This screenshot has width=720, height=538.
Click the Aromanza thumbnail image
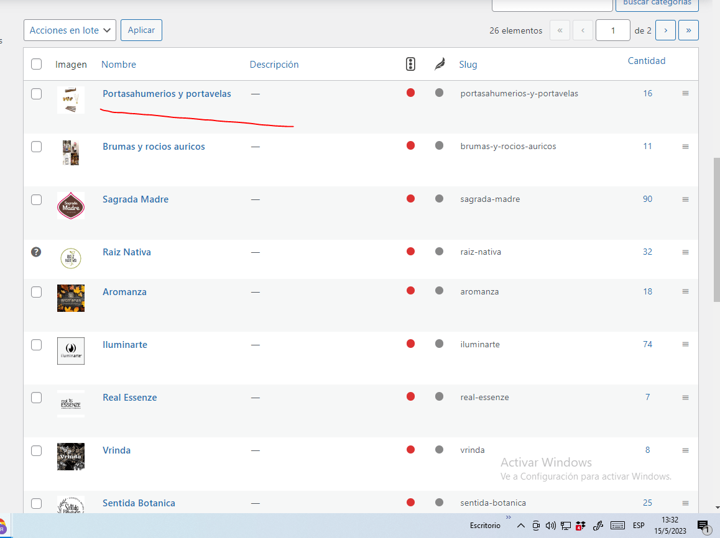point(71,298)
